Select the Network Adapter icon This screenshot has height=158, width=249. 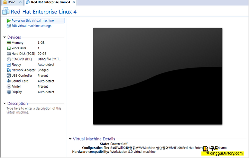coord(9,70)
